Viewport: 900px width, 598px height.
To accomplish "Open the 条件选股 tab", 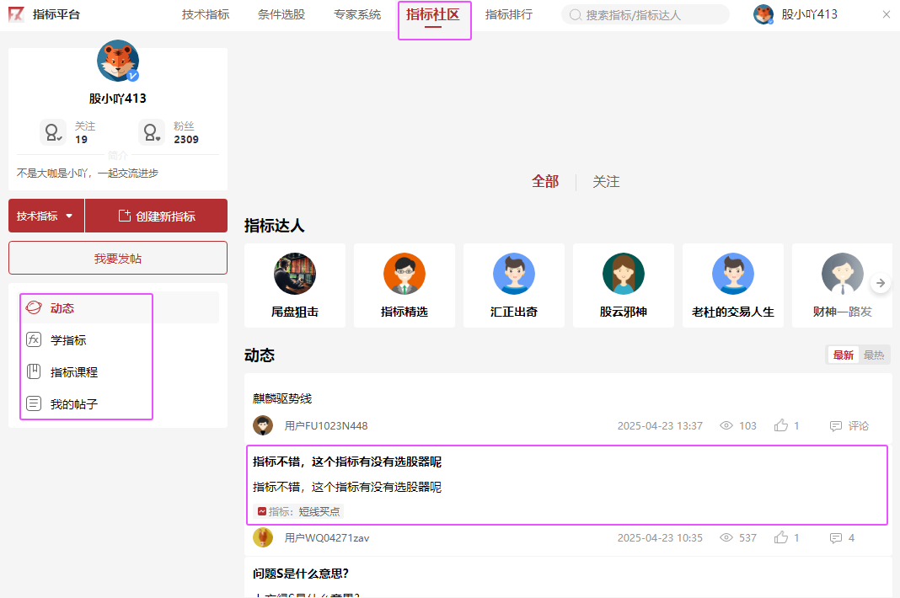I will coord(281,14).
